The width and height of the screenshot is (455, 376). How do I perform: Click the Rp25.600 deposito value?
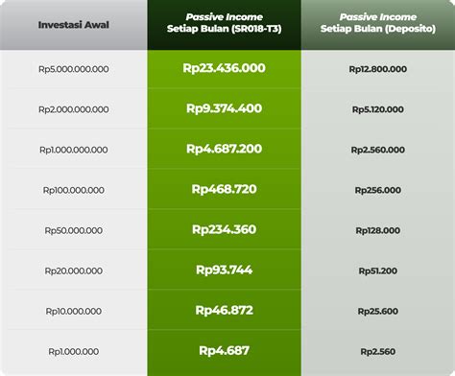(378, 311)
